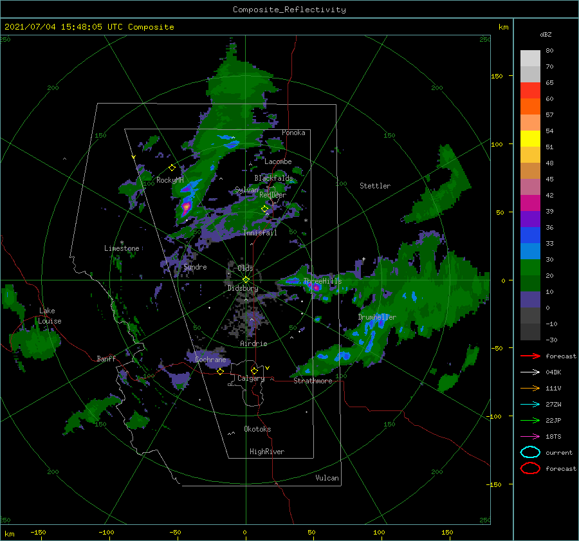
Task: Pick the bright yellow 54 dBZ swatch
Action: click(x=530, y=138)
